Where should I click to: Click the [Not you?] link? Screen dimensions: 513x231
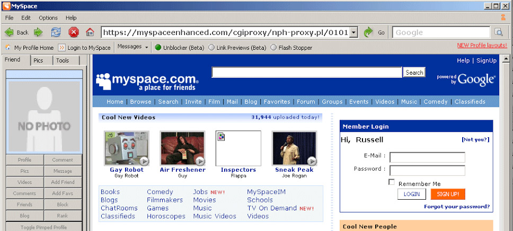[x=475, y=140]
